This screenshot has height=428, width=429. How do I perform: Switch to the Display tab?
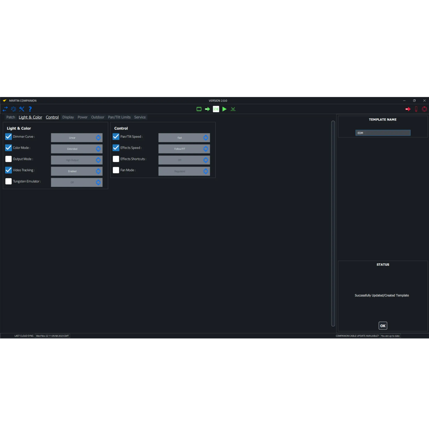(x=68, y=117)
